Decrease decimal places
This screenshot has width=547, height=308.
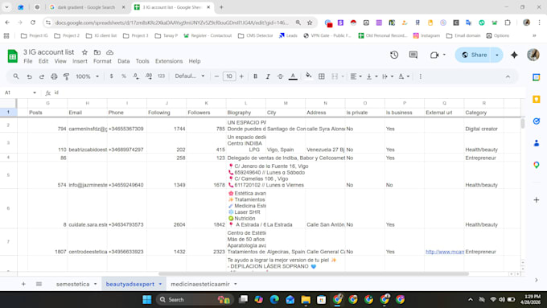coord(136,76)
